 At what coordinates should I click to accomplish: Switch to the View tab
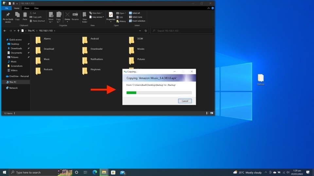click(x=36, y=8)
